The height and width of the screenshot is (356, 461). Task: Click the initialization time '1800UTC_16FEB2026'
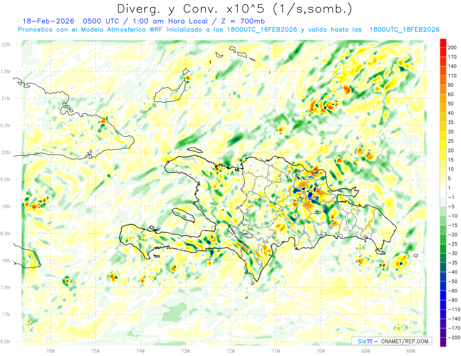[262, 30]
